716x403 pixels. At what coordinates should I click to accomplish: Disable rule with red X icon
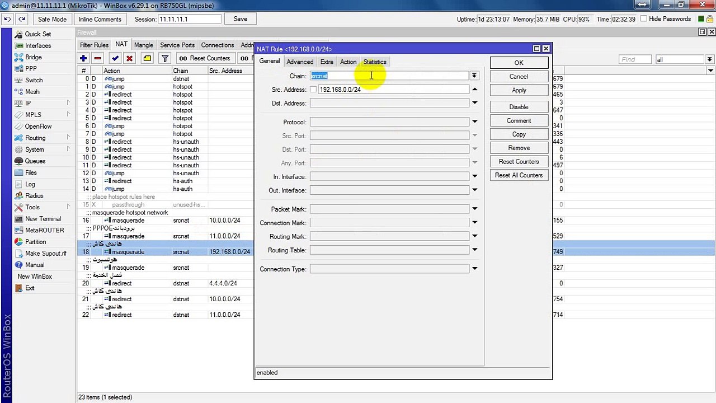click(x=130, y=58)
